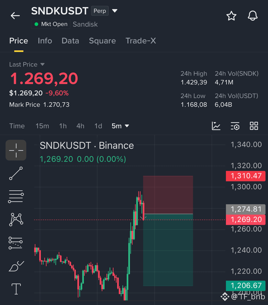Screen dimensions: 268x305
Task: Click the Sandisk name label
Action: [85, 24]
